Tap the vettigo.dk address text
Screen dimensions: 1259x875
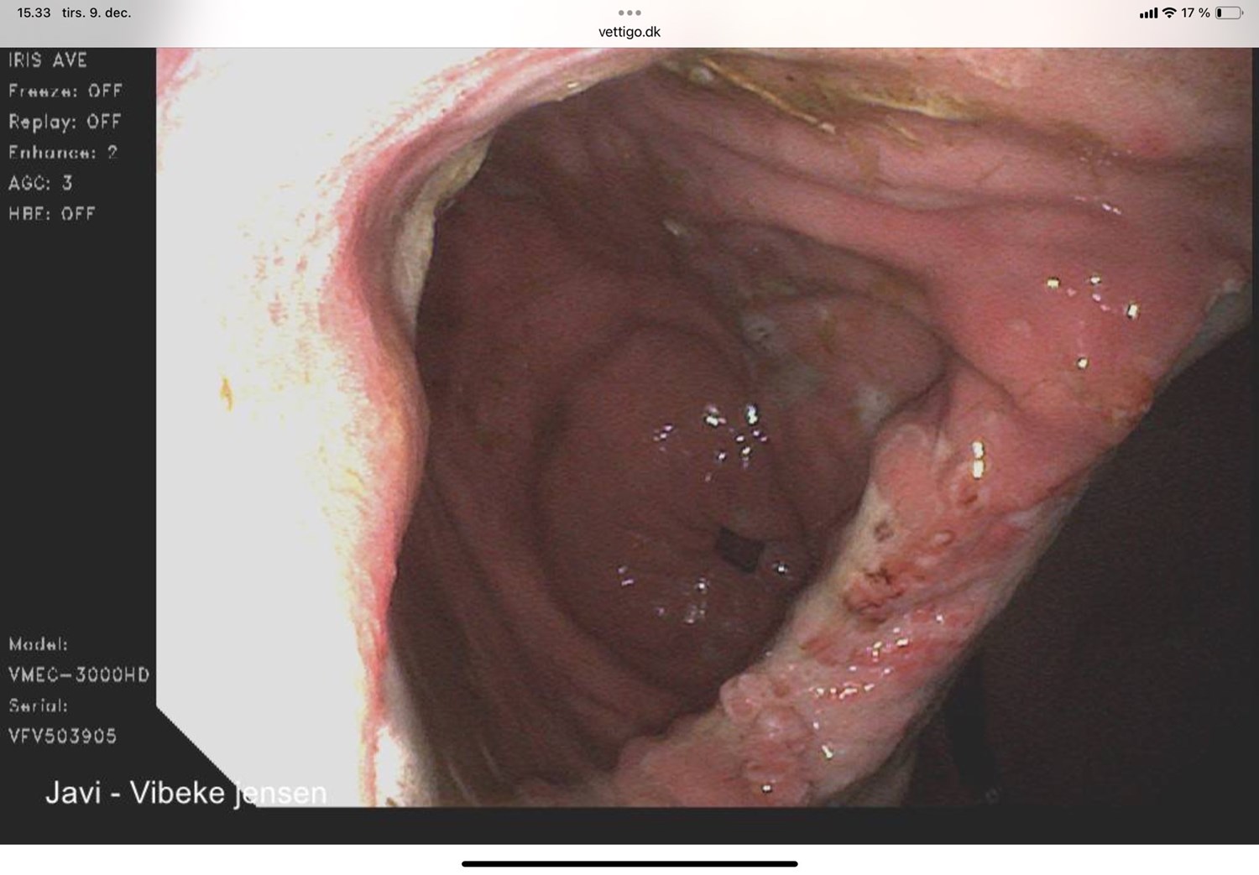(629, 32)
